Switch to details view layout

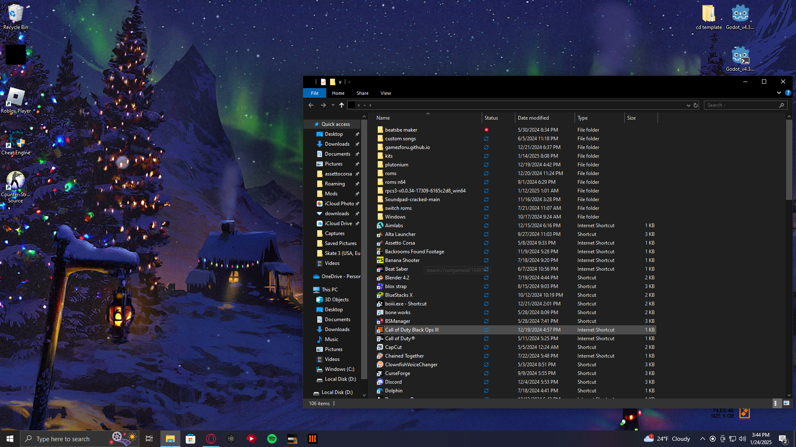(x=776, y=403)
